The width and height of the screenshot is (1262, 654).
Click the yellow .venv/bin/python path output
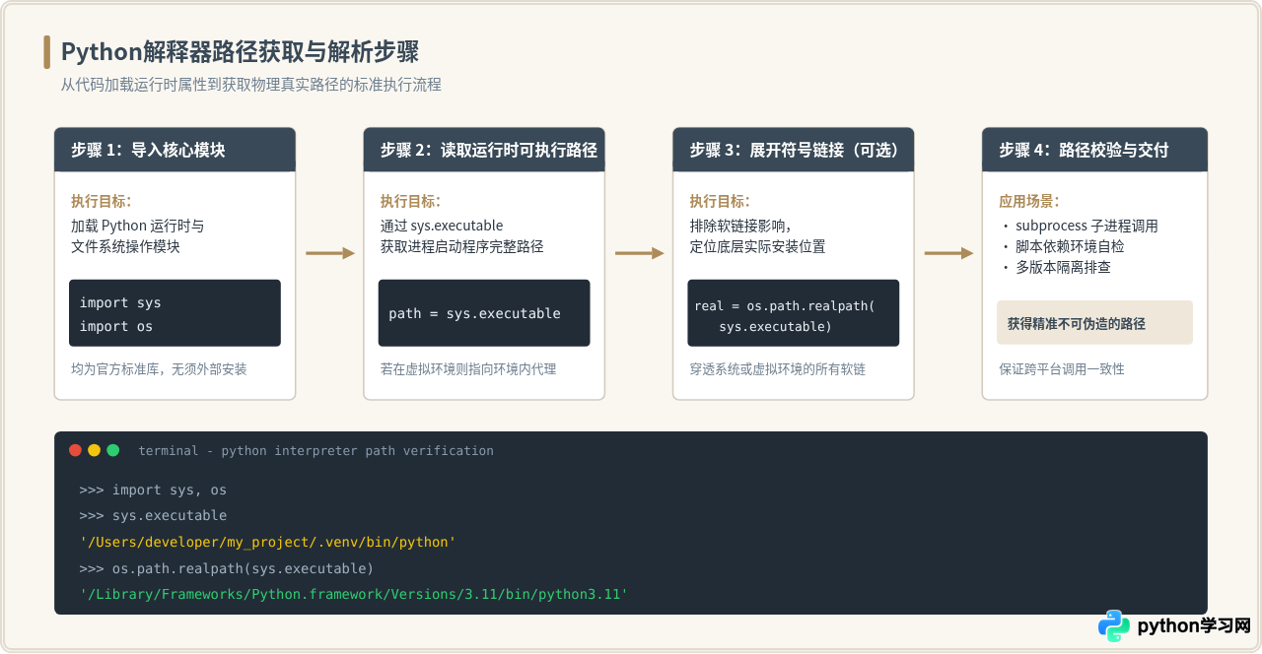267,542
